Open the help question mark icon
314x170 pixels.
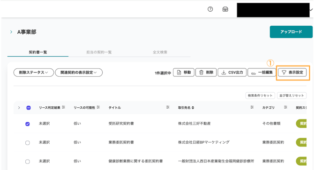pos(210,9)
